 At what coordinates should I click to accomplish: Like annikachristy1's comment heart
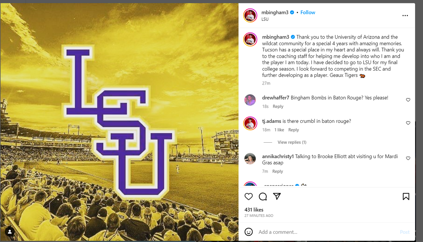pyautogui.click(x=408, y=158)
